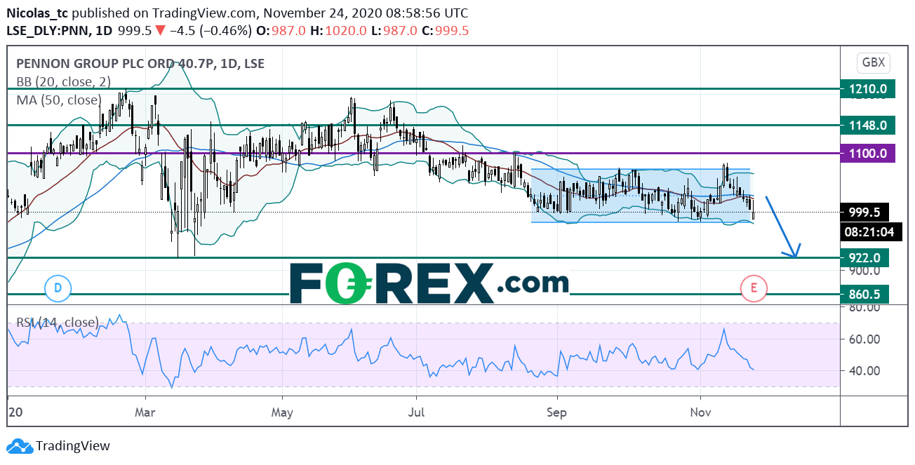Open the GBX currency selector badge
Viewport: 915px width, 465px height.
coord(873,62)
